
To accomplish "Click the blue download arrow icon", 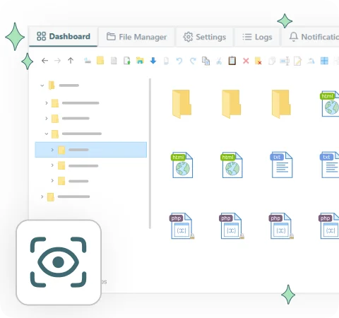I will coord(153,61).
